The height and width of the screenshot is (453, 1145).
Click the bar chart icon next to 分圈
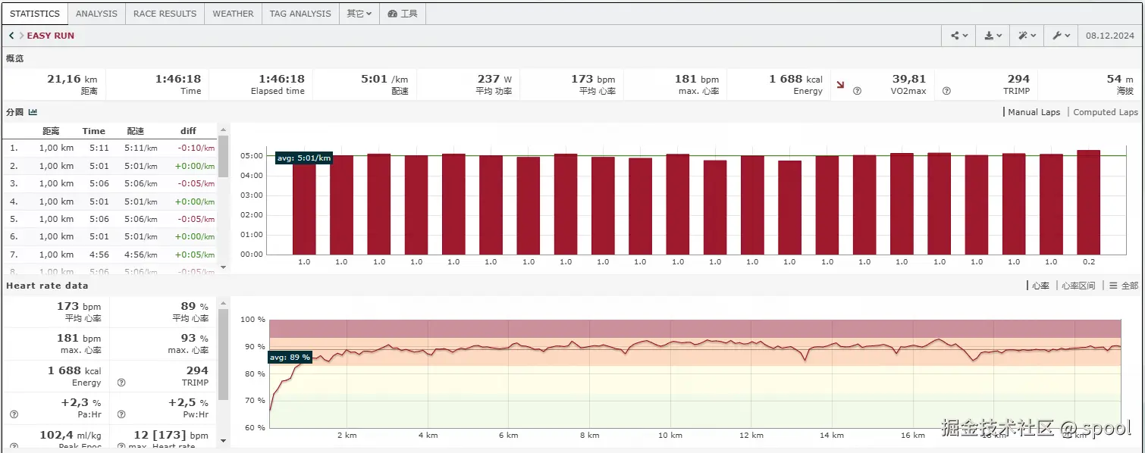33,112
